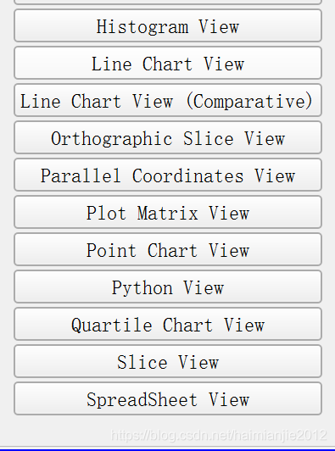Choose the view with quartile charts

tap(168, 324)
